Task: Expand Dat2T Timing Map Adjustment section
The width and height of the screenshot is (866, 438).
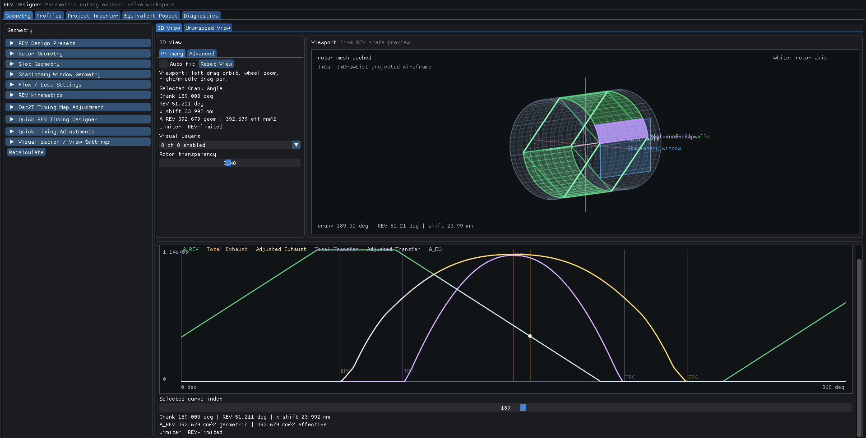Action: tap(78, 107)
